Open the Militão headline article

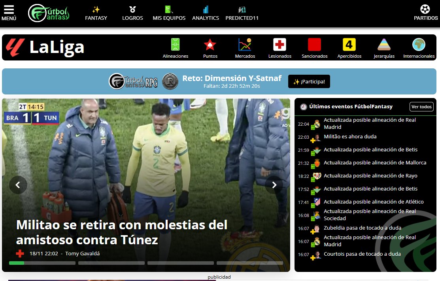coord(121,231)
